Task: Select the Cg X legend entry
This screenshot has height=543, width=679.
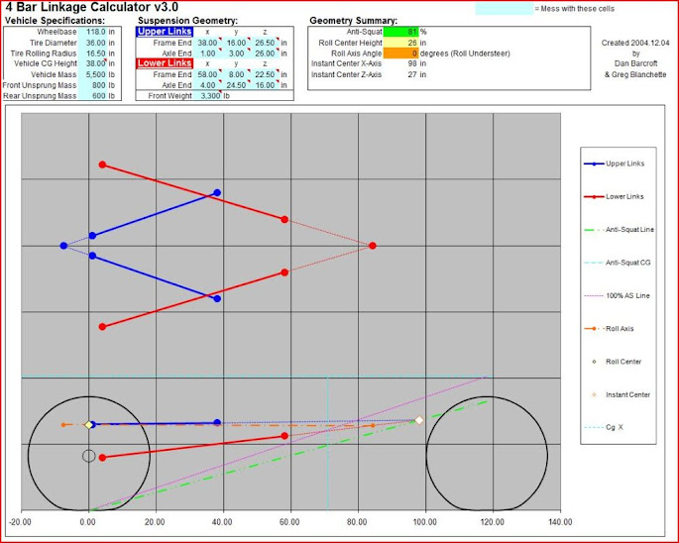Action: click(604, 427)
